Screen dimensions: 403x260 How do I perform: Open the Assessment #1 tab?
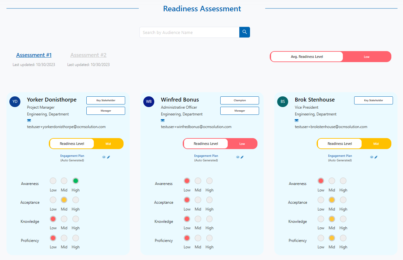34,55
